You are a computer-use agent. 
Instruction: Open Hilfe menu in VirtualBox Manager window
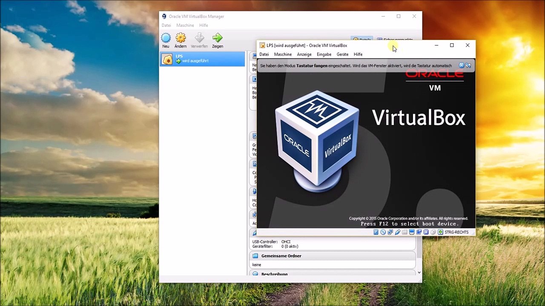coord(204,25)
